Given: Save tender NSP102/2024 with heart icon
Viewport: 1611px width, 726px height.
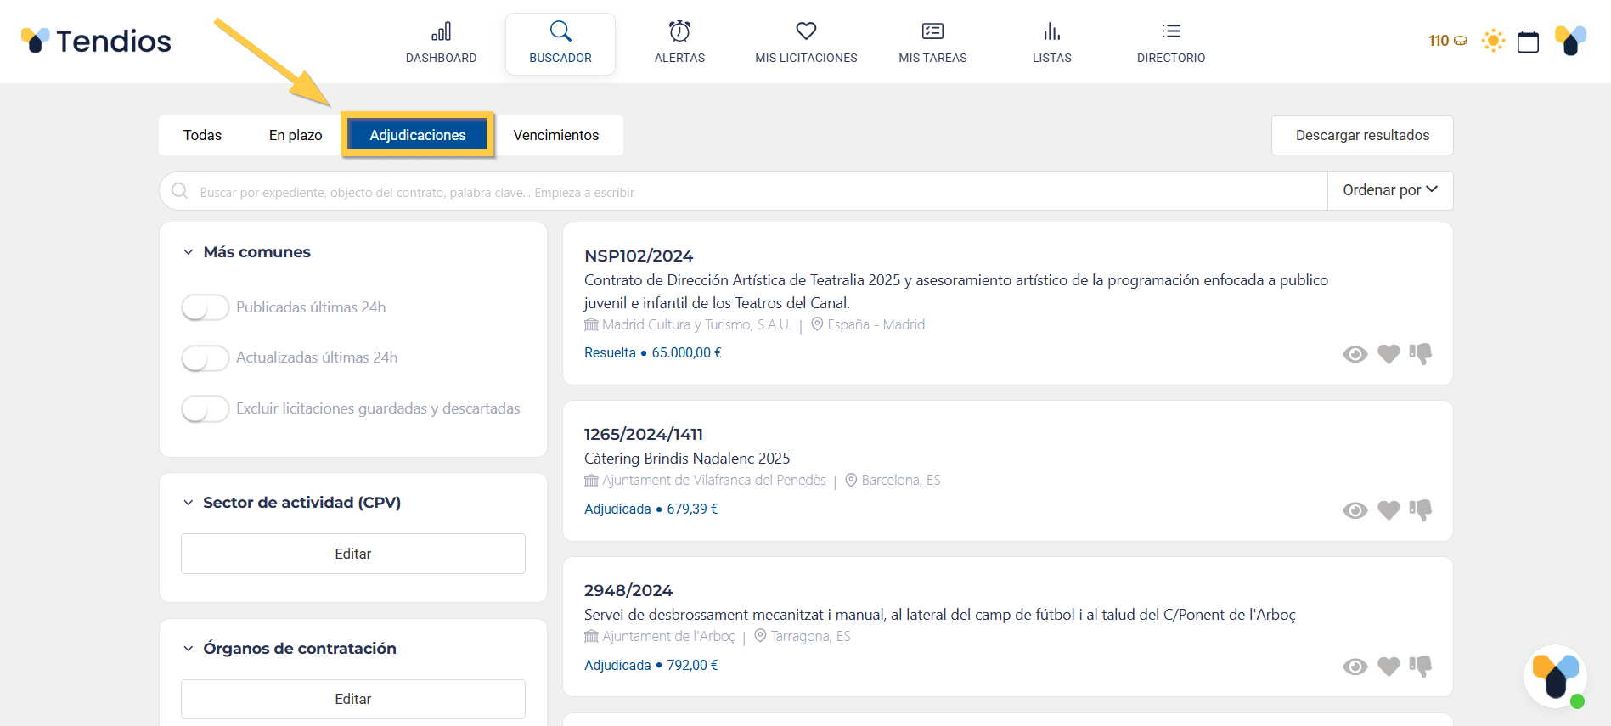Looking at the screenshot, I should pyautogui.click(x=1389, y=354).
